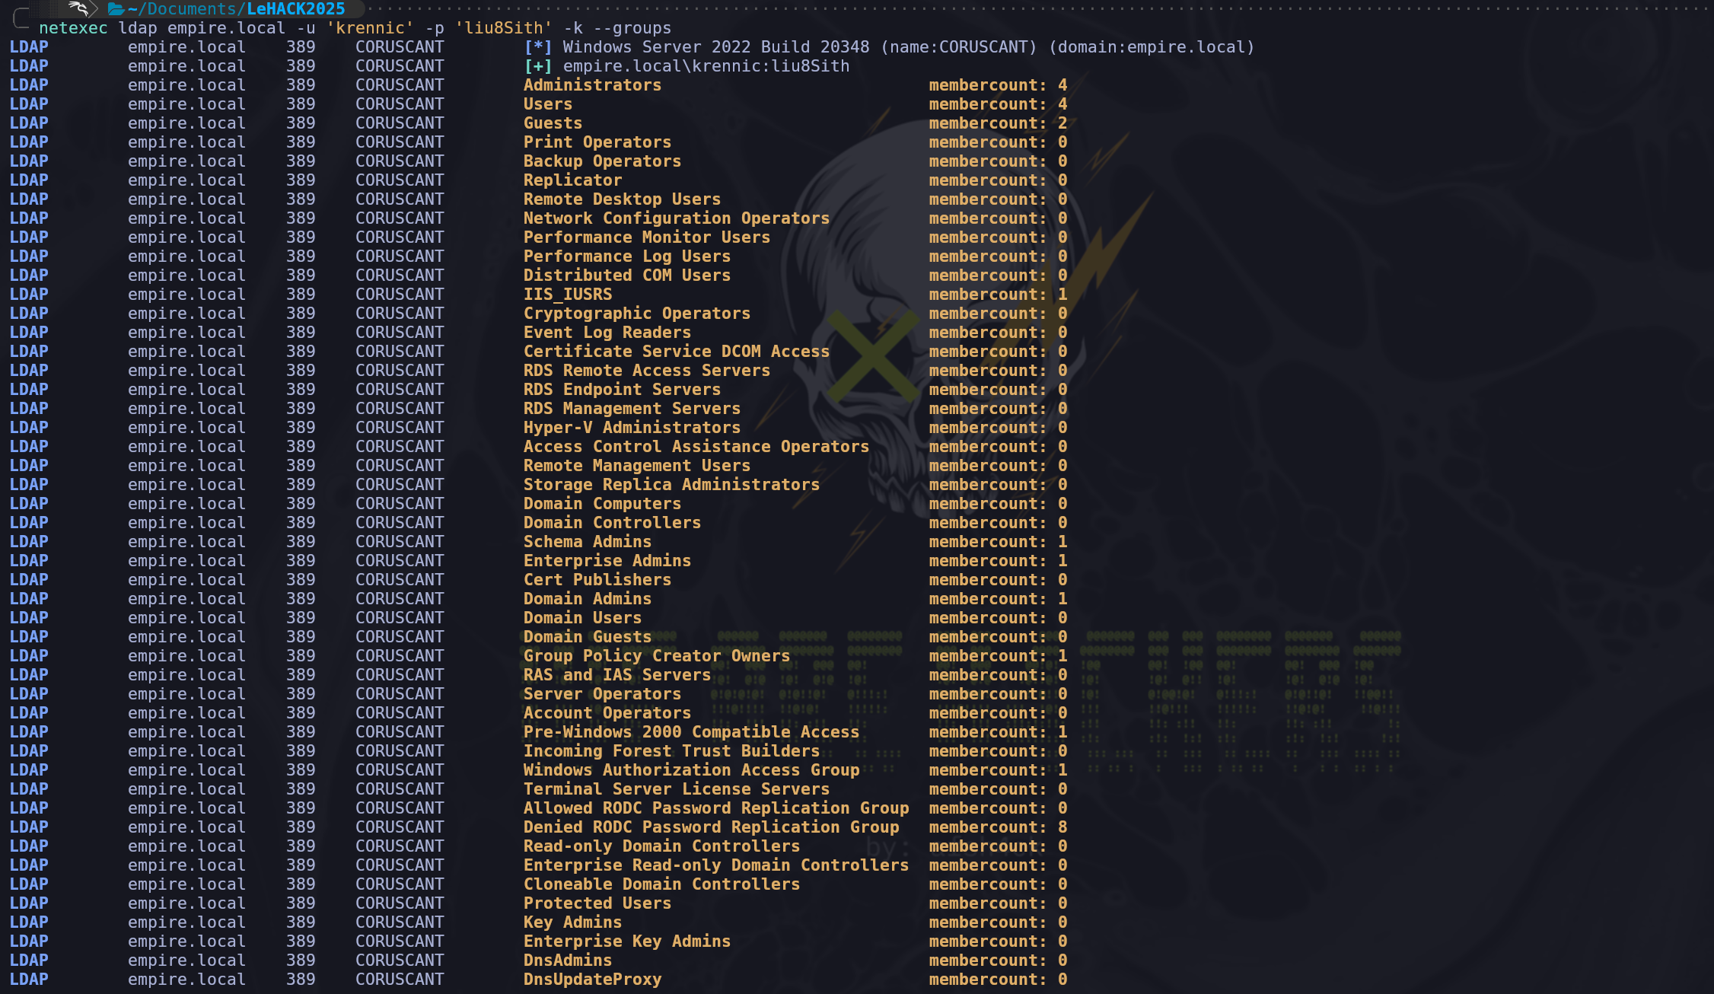Click membercount value for Guests group
The width and height of the screenshot is (1714, 994).
1062,123
